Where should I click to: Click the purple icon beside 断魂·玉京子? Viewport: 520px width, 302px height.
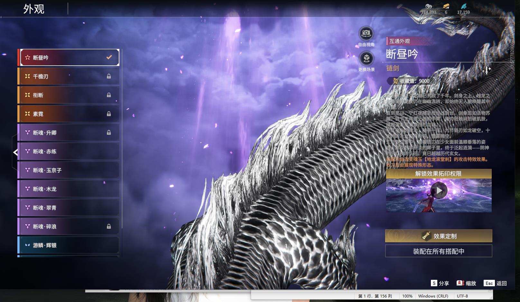[28, 170]
